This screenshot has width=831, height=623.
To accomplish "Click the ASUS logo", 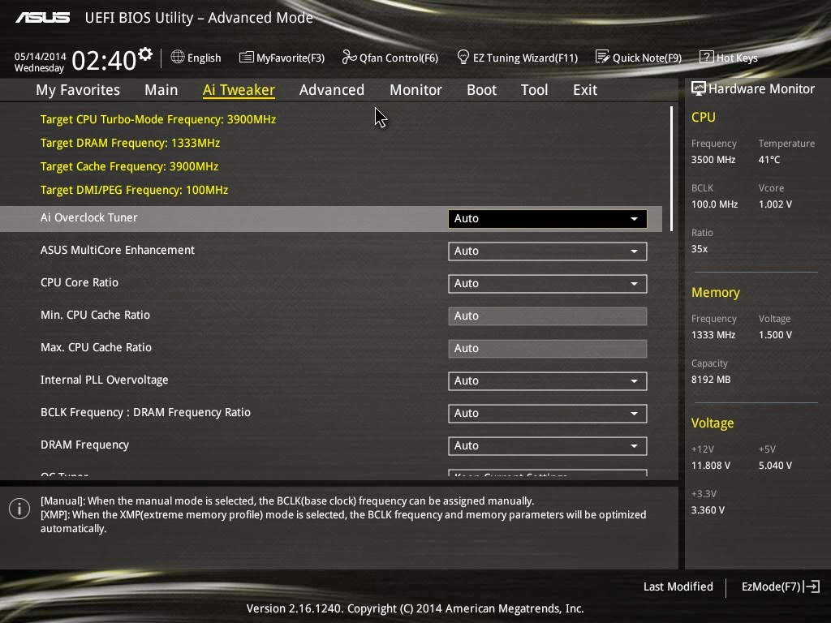I will pos(43,18).
